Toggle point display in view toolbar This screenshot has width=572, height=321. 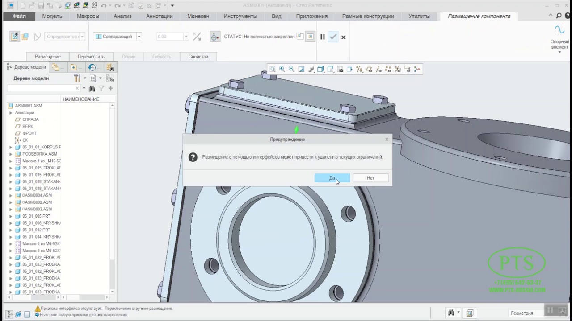pos(388,69)
